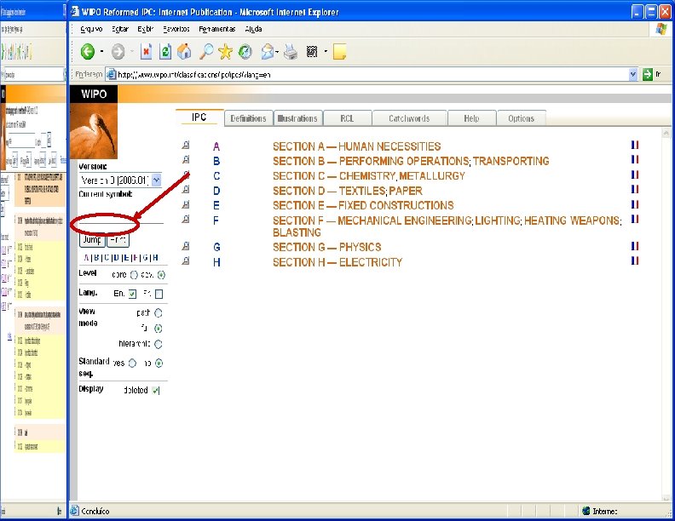Go to Home page icon
The width and height of the screenshot is (675, 521).
184,52
